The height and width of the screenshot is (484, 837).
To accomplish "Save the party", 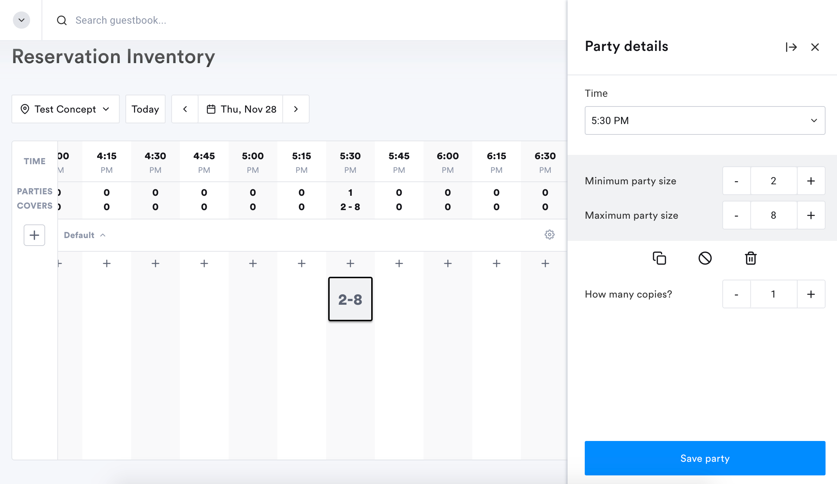I will tap(705, 458).
